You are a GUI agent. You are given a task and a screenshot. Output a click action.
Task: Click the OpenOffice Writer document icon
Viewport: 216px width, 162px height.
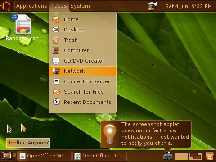(22, 156)
